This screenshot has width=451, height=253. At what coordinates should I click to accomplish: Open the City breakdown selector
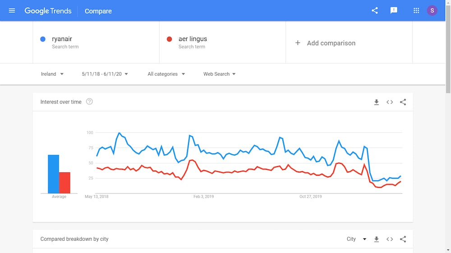pos(356,239)
